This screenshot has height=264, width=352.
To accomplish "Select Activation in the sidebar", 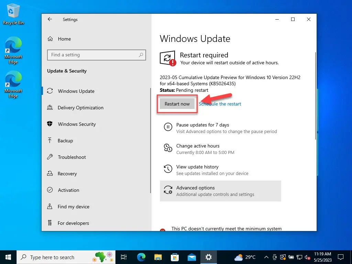I will pos(96,190).
